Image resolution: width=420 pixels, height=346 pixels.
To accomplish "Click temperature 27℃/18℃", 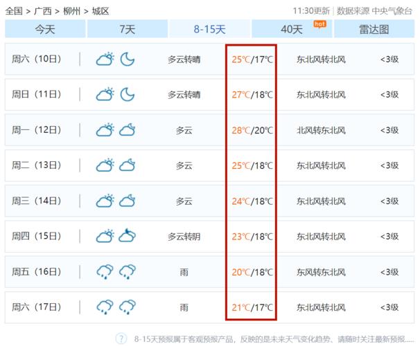I will click(x=252, y=95).
